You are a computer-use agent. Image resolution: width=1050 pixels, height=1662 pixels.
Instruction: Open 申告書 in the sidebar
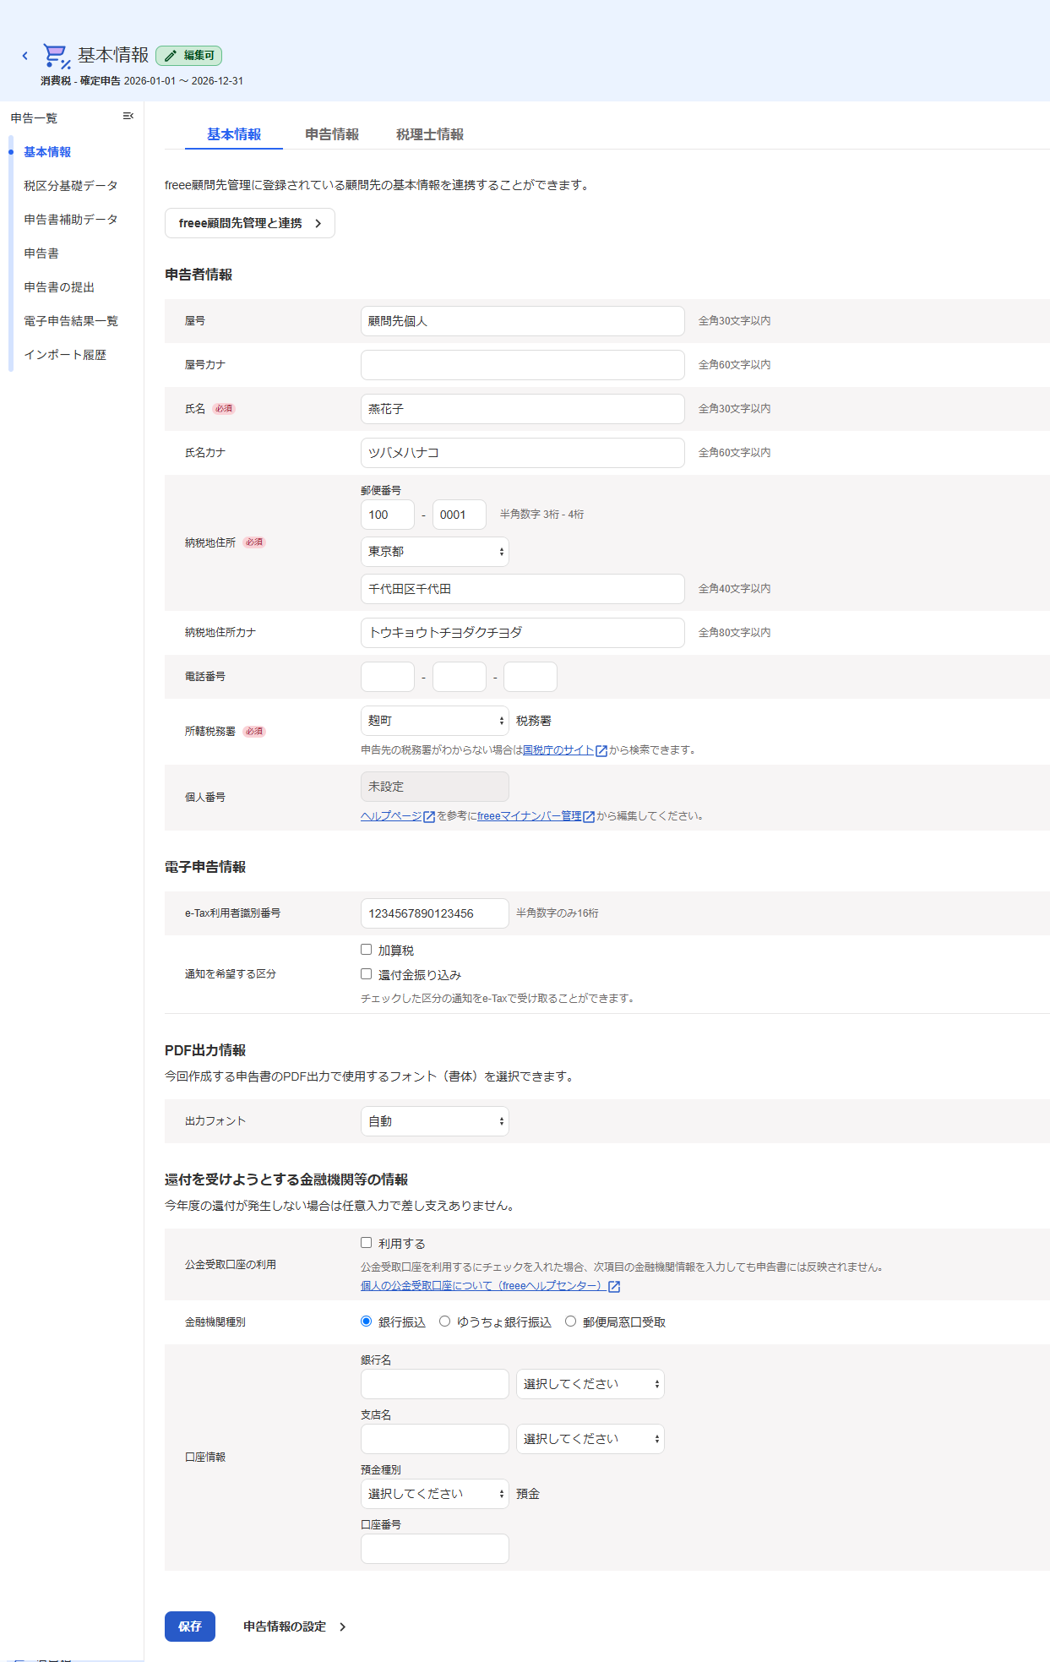[41, 253]
